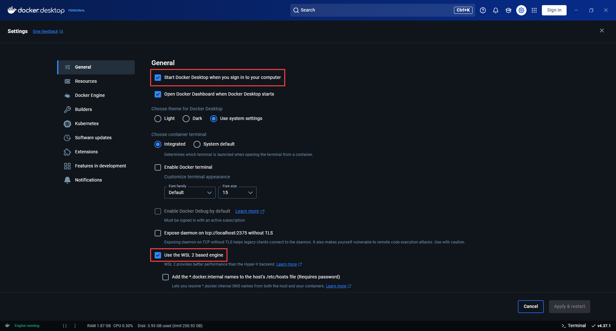Click the Apply & restart button
616x331 pixels.
[x=569, y=307]
